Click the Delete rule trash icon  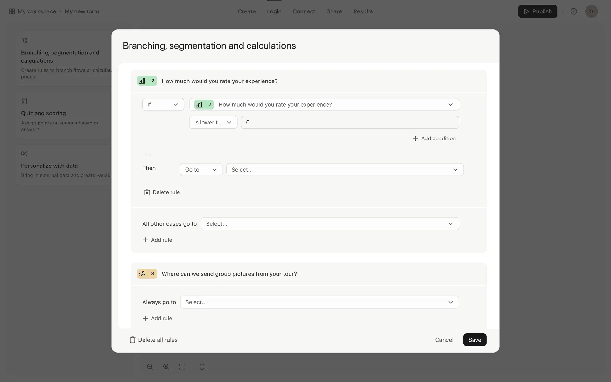pos(147,192)
